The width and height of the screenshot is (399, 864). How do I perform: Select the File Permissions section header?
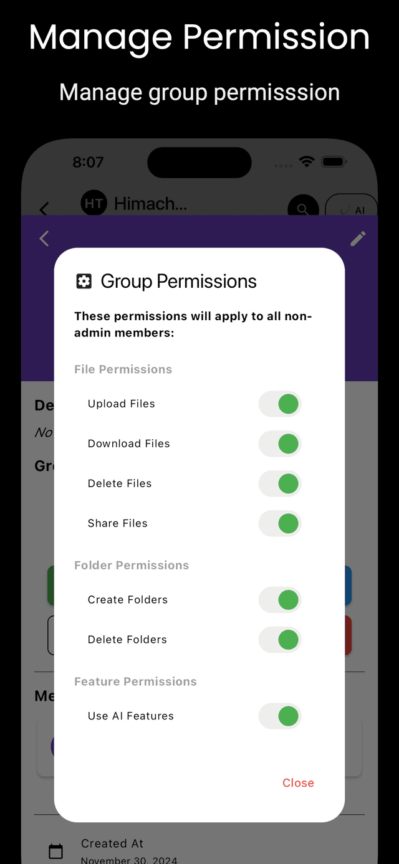[123, 369]
